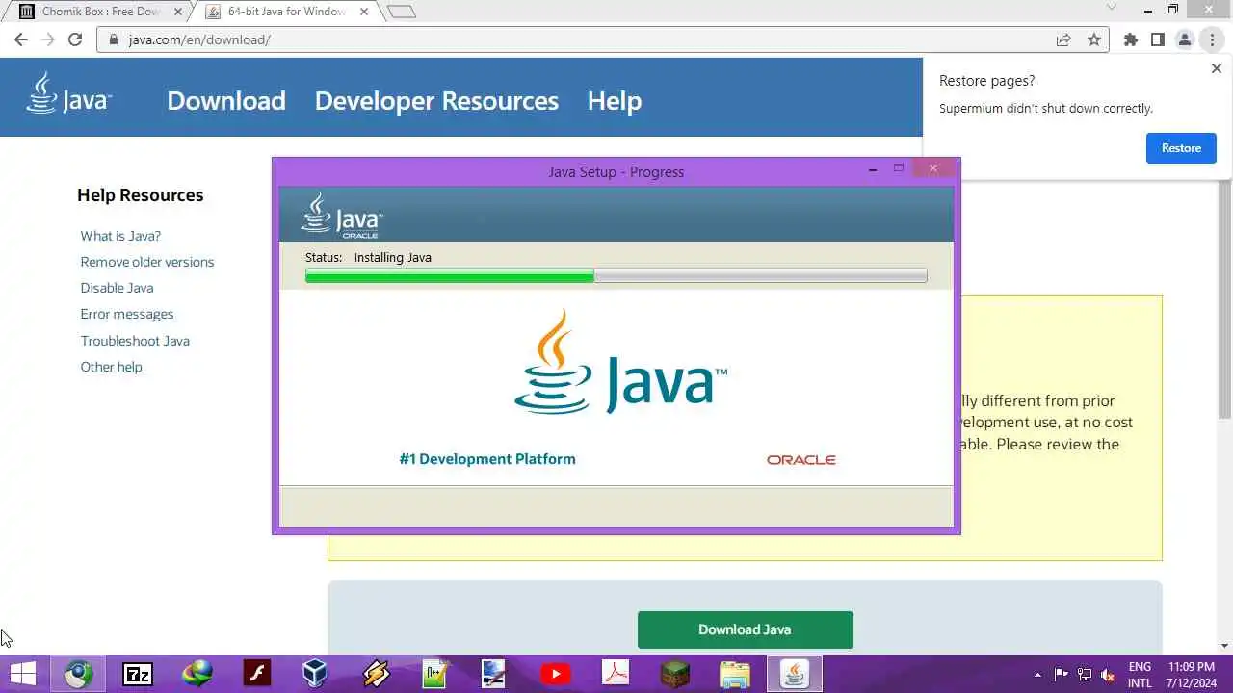Open the ENG INTL language switcher

coord(1140,675)
